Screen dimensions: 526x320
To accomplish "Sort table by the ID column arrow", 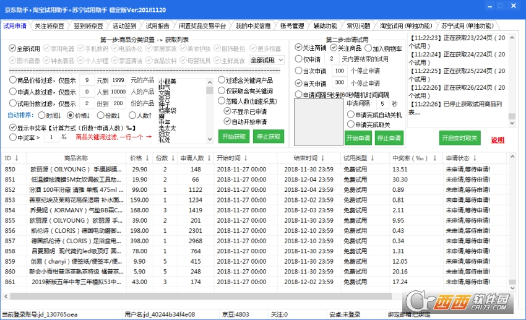I will pos(17,158).
